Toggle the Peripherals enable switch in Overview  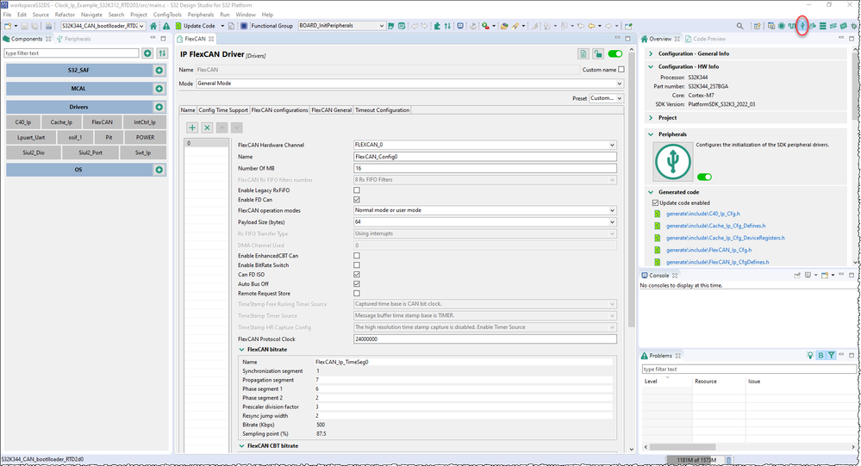tap(704, 177)
